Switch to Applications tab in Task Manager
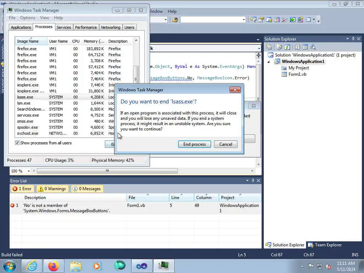 (21, 27)
